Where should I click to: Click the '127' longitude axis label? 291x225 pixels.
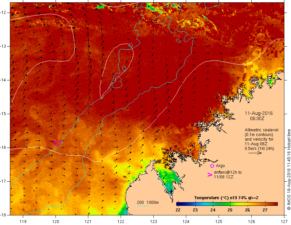point(284,221)
